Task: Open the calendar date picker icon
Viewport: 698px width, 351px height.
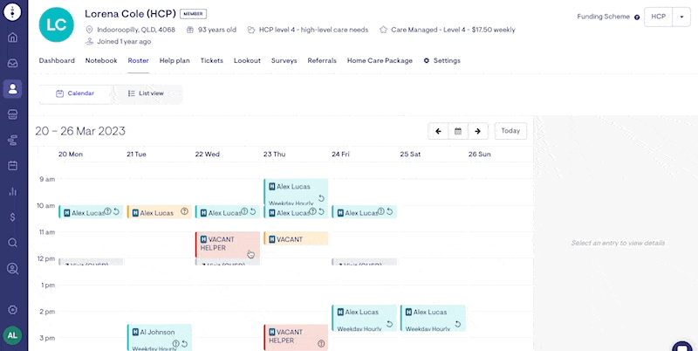Action: tap(457, 131)
